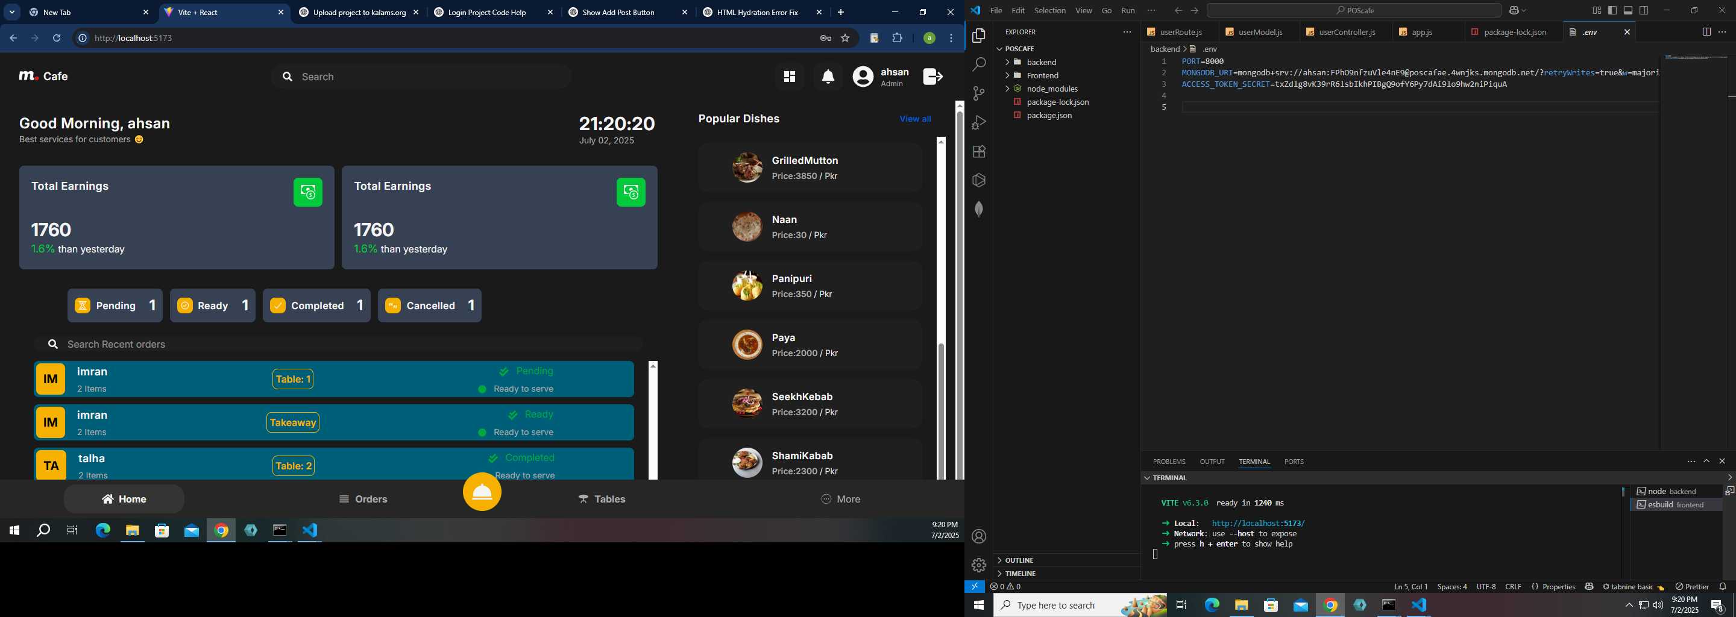
Task: Click the notifications bell in VS Code status bar
Action: [x=1723, y=587]
